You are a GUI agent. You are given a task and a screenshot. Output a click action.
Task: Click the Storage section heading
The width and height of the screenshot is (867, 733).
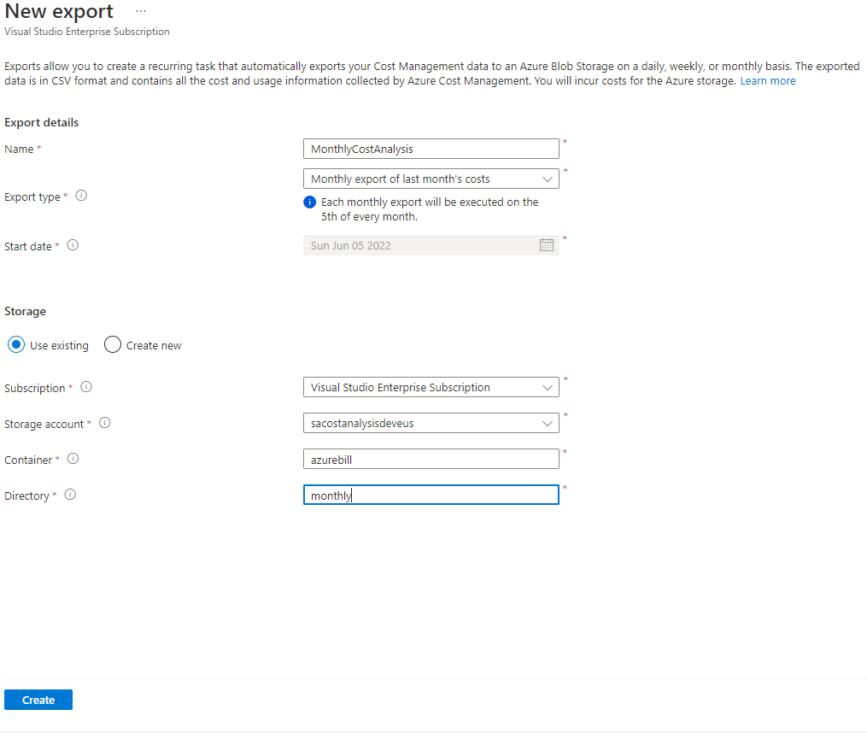click(x=25, y=311)
